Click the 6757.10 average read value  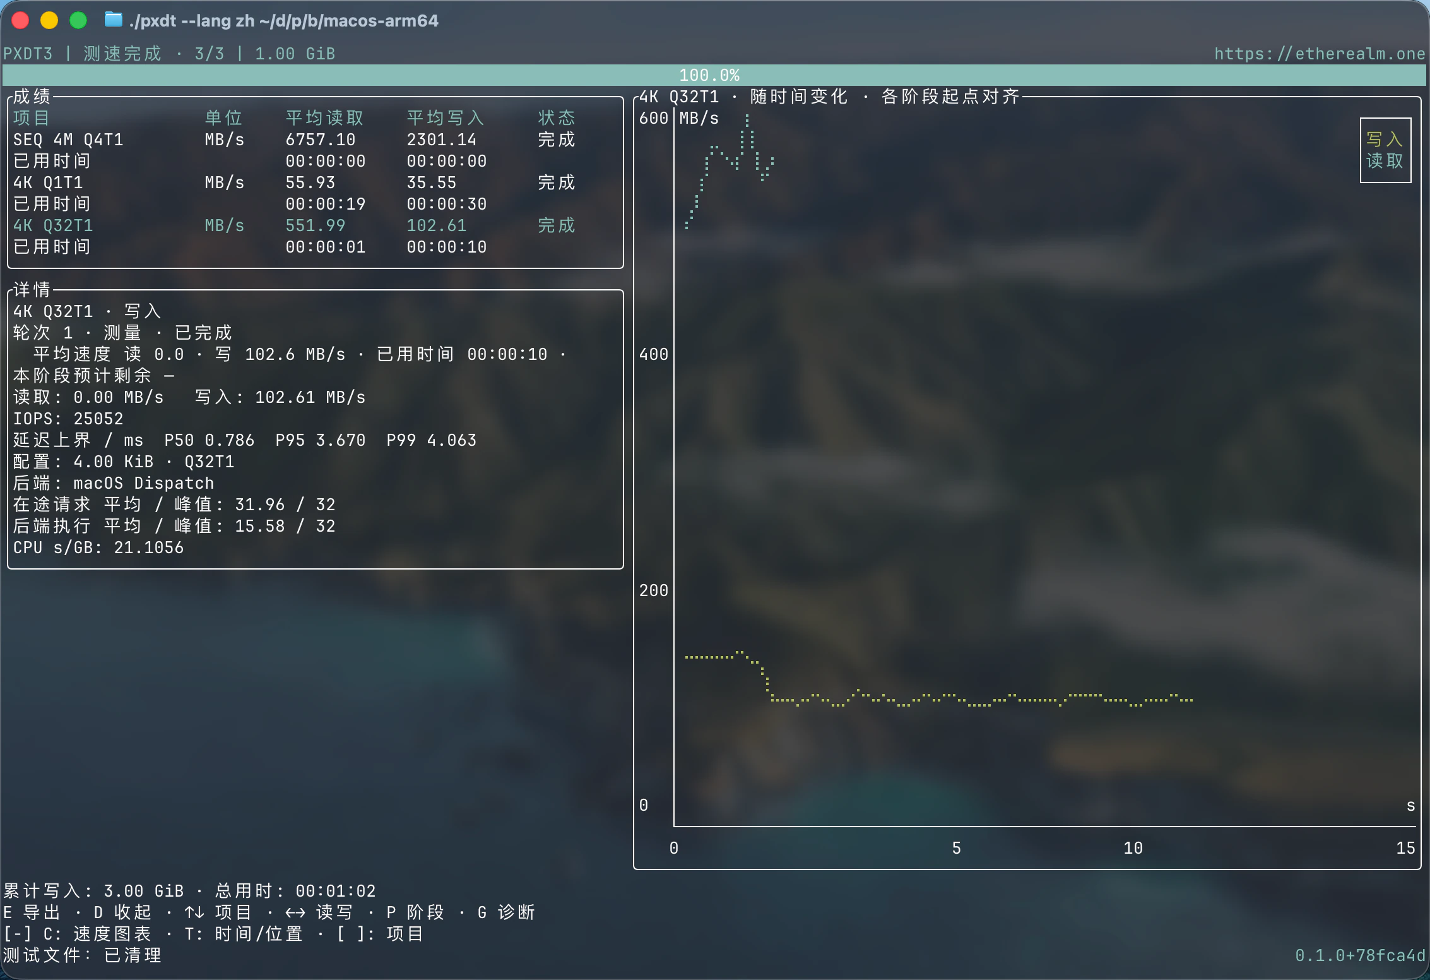click(x=321, y=140)
